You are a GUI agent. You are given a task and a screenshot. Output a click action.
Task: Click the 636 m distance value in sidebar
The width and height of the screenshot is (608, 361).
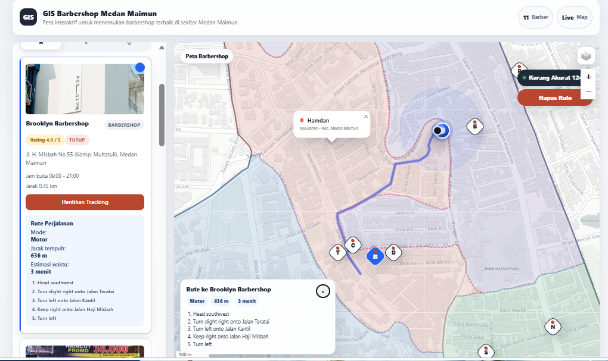[x=39, y=255]
